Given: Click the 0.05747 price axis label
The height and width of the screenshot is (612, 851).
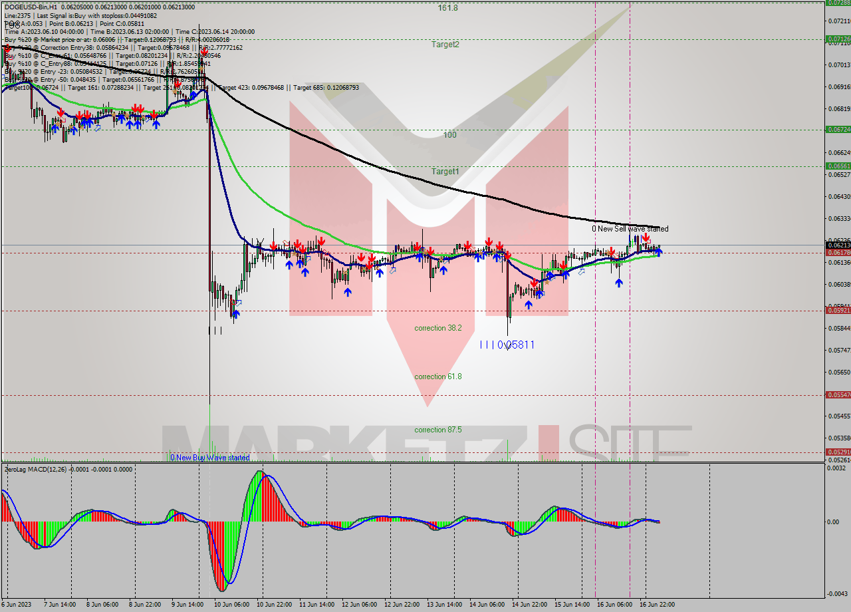Looking at the screenshot, I should pos(838,350).
